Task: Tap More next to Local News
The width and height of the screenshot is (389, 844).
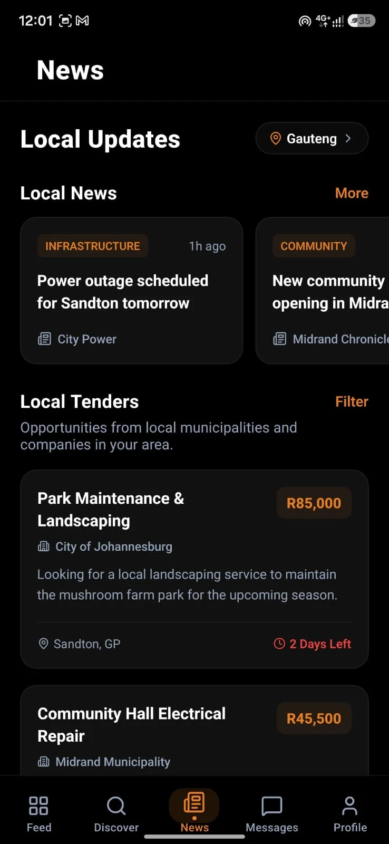Action: point(352,193)
